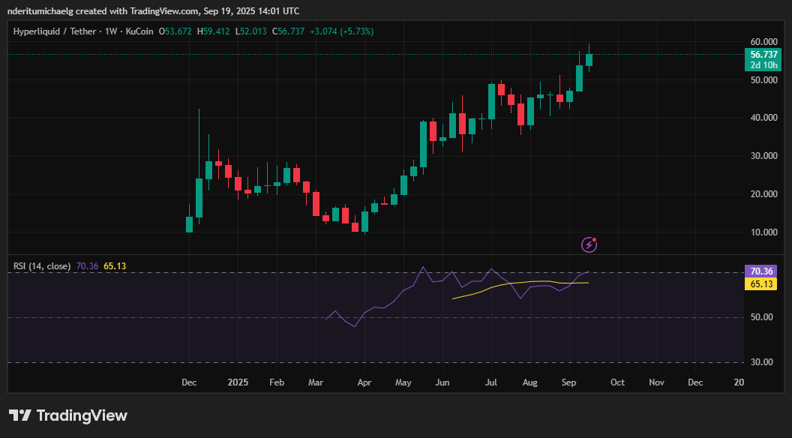Click the TradingView logo at bottom left
Screen dimensions: 792x438
coord(68,415)
